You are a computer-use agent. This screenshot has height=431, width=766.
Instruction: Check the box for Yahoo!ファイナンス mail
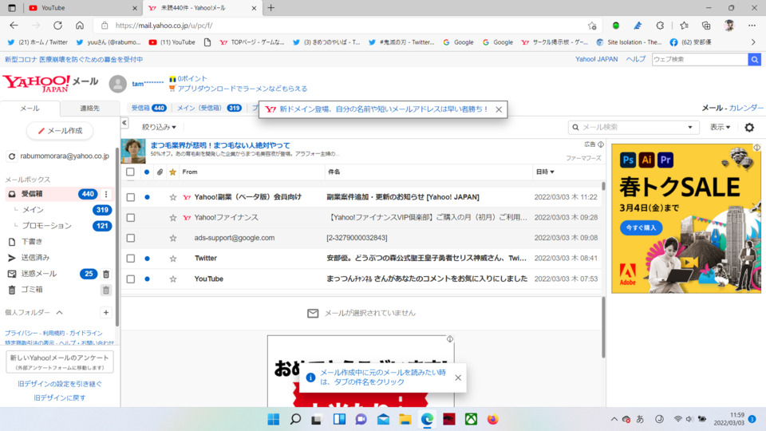(130, 217)
